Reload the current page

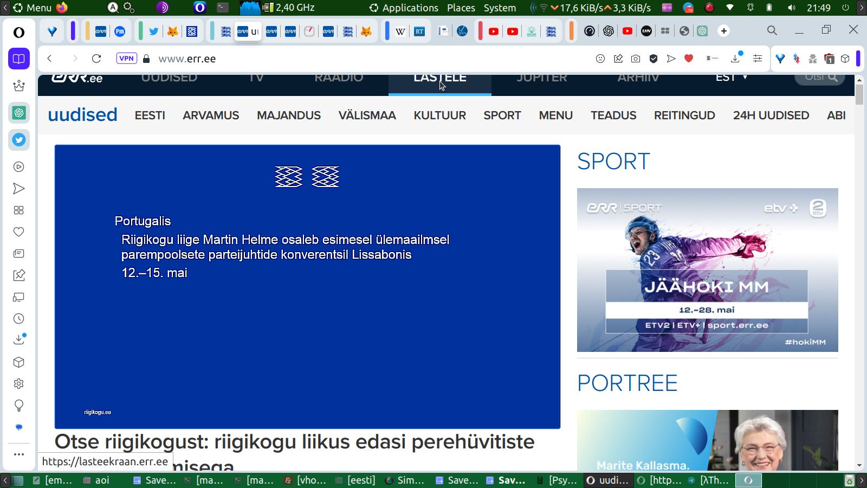tap(96, 59)
